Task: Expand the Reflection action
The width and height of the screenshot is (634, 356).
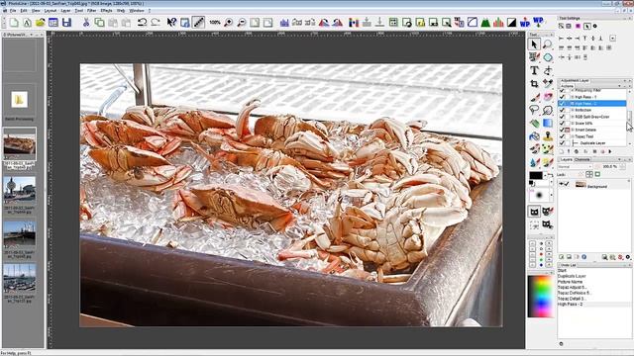Action: tap(573, 110)
